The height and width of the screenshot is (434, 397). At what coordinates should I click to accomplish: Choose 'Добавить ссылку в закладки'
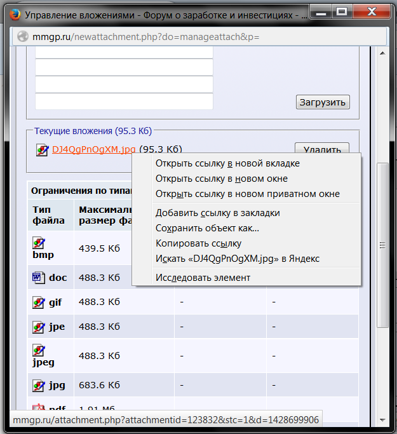tap(217, 213)
